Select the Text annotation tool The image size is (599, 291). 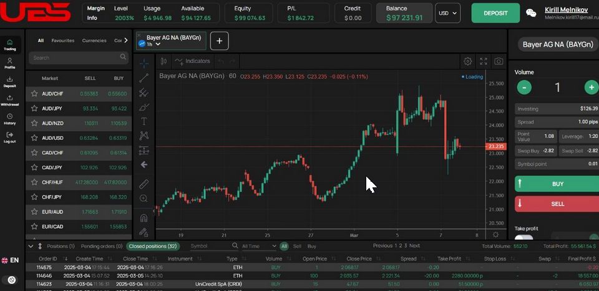tap(144, 122)
